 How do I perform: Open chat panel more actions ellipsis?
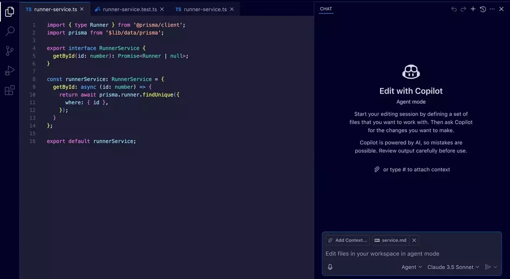[x=492, y=9]
